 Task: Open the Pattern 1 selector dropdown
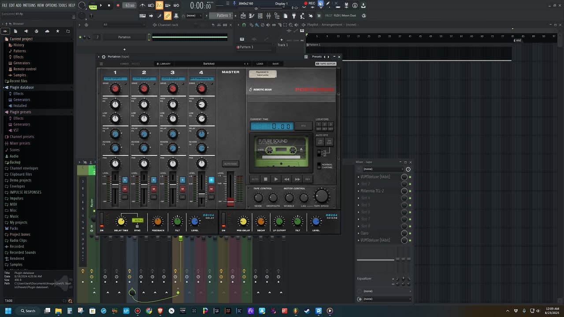223,16
